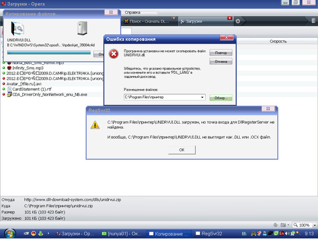318x239 pixels.
Task: Click the Обзор... browse button
Action: coord(220,98)
